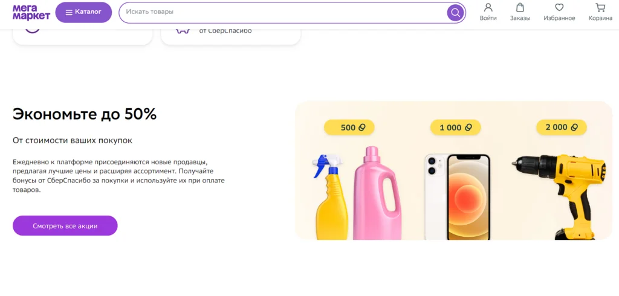This screenshot has width=619, height=296.
Task: Open the Корзина cart icon
Action: 600,8
